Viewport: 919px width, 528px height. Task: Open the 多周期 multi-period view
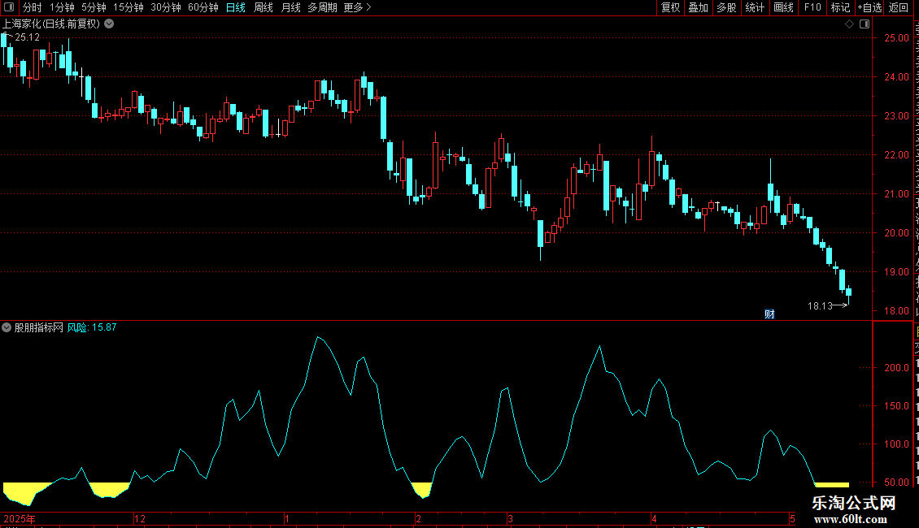322,7
